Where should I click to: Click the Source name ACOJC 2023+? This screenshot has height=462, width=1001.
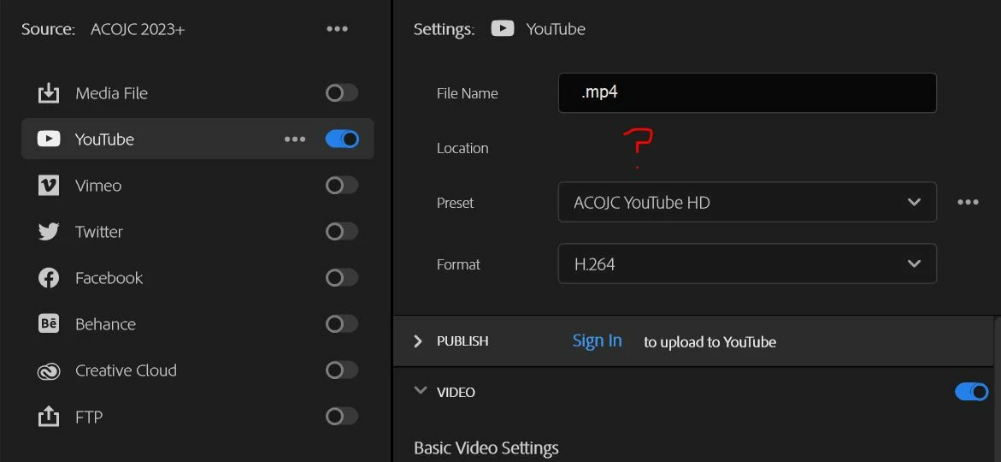tap(138, 29)
